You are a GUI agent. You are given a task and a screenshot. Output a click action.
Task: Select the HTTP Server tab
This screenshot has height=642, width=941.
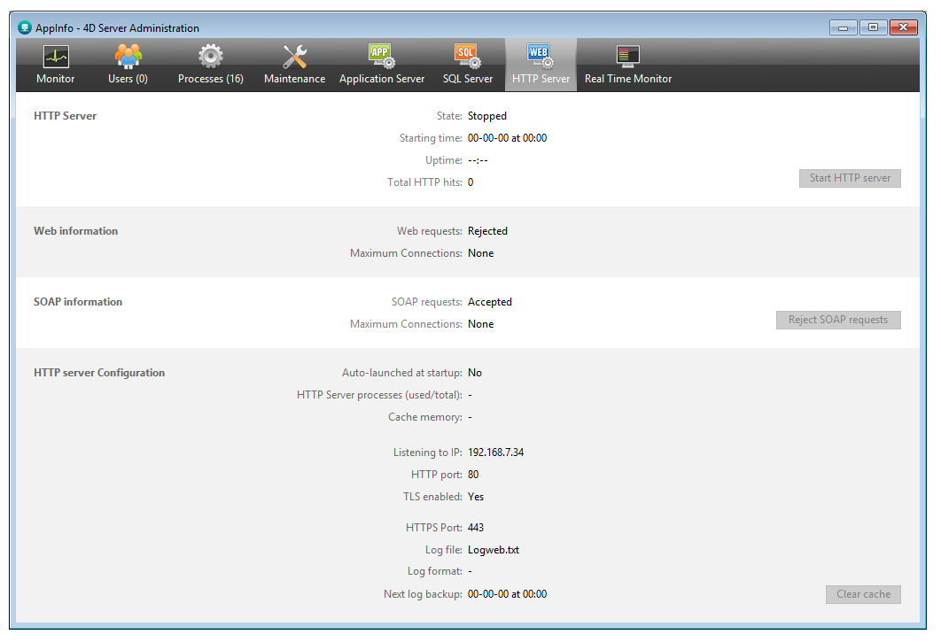(540, 66)
